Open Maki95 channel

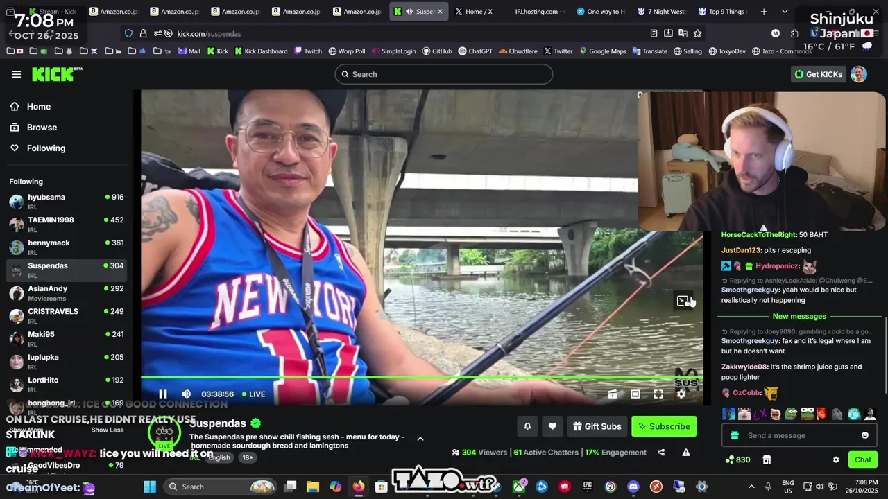coord(67,339)
